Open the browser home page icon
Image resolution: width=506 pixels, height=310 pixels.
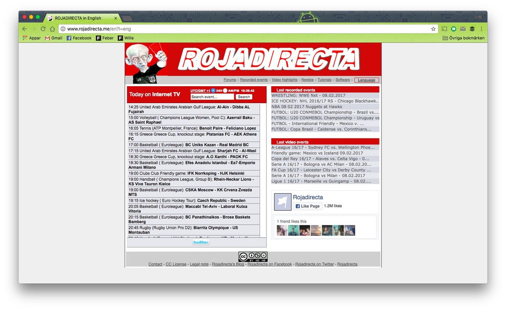52,29
